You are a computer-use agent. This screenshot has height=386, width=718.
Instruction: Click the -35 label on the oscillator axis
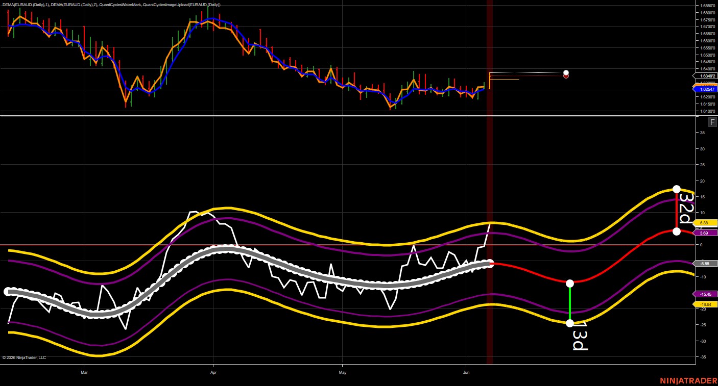point(702,357)
